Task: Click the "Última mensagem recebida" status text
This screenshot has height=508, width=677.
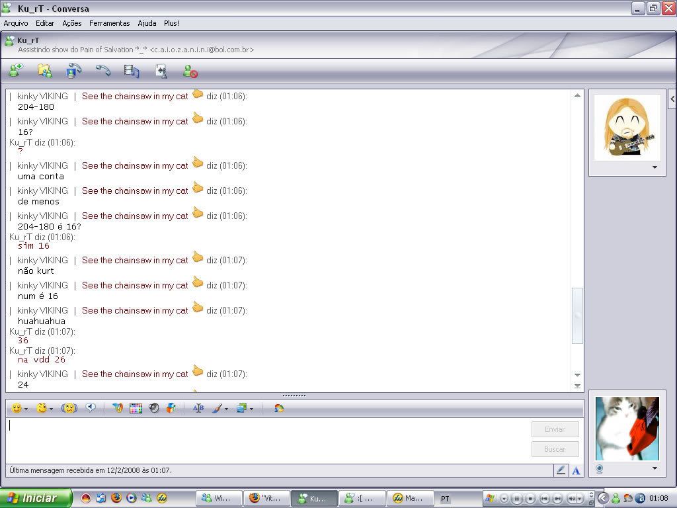Action: [x=91, y=470]
